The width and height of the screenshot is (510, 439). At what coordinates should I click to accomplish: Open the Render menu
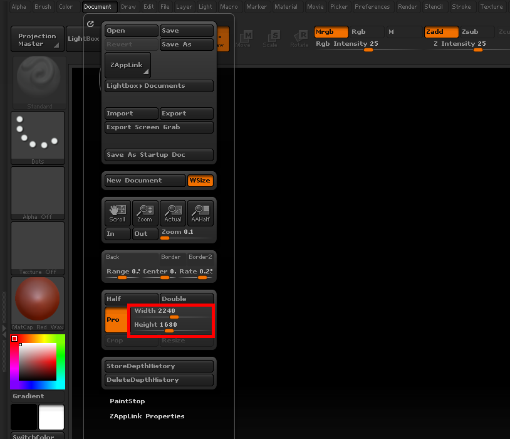[407, 7]
